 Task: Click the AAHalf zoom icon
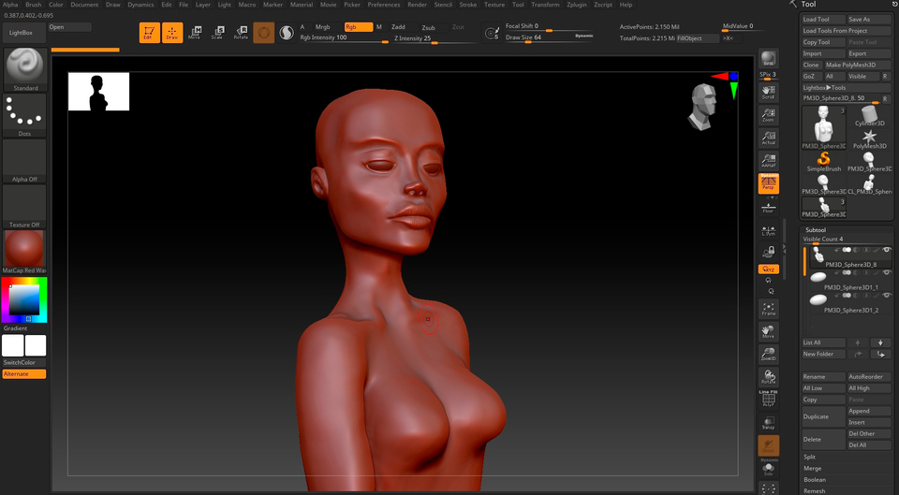[x=768, y=160]
